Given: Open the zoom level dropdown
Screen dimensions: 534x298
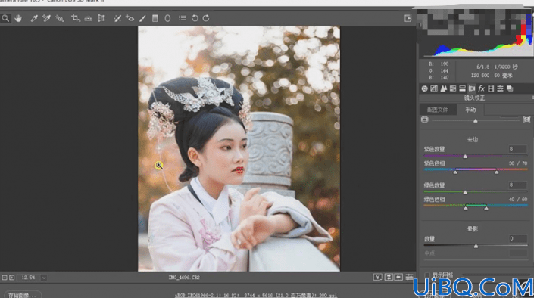Looking at the screenshot, I should [44, 278].
